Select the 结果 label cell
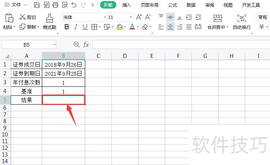 26,100
